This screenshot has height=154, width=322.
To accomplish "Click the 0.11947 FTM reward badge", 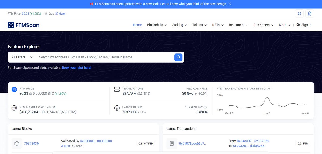I will tap(146, 144).
